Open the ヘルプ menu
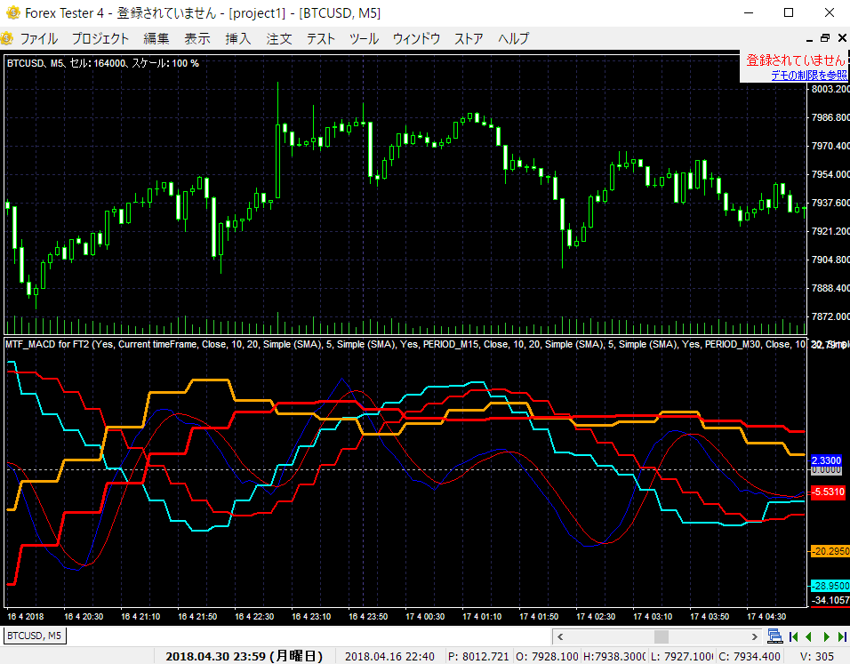850x664 pixels. pos(513,38)
